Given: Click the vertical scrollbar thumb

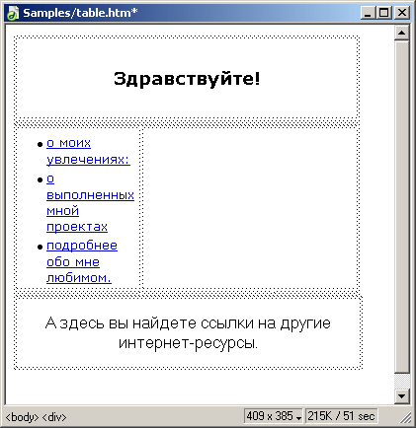Looking at the screenshot, I should click(x=401, y=206).
